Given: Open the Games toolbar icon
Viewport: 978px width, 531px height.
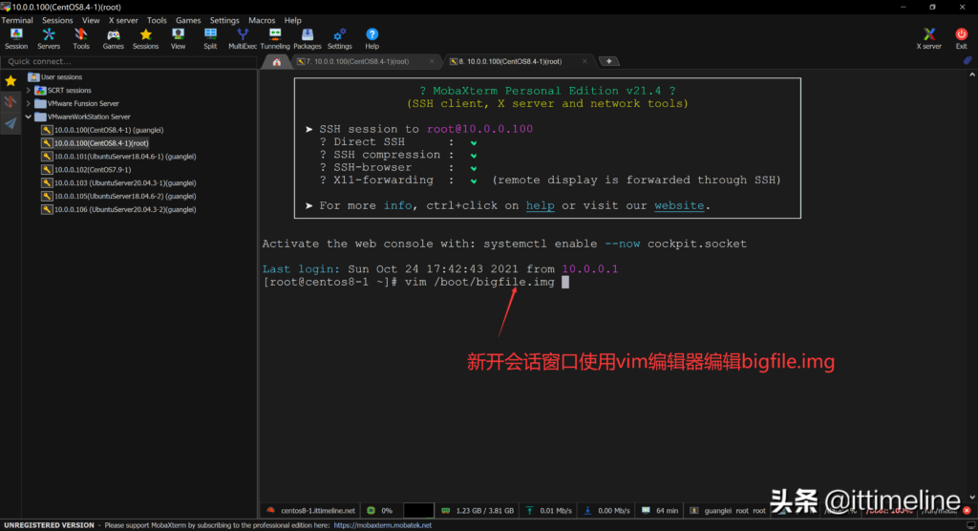Looking at the screenshot, I should point(114,38).
